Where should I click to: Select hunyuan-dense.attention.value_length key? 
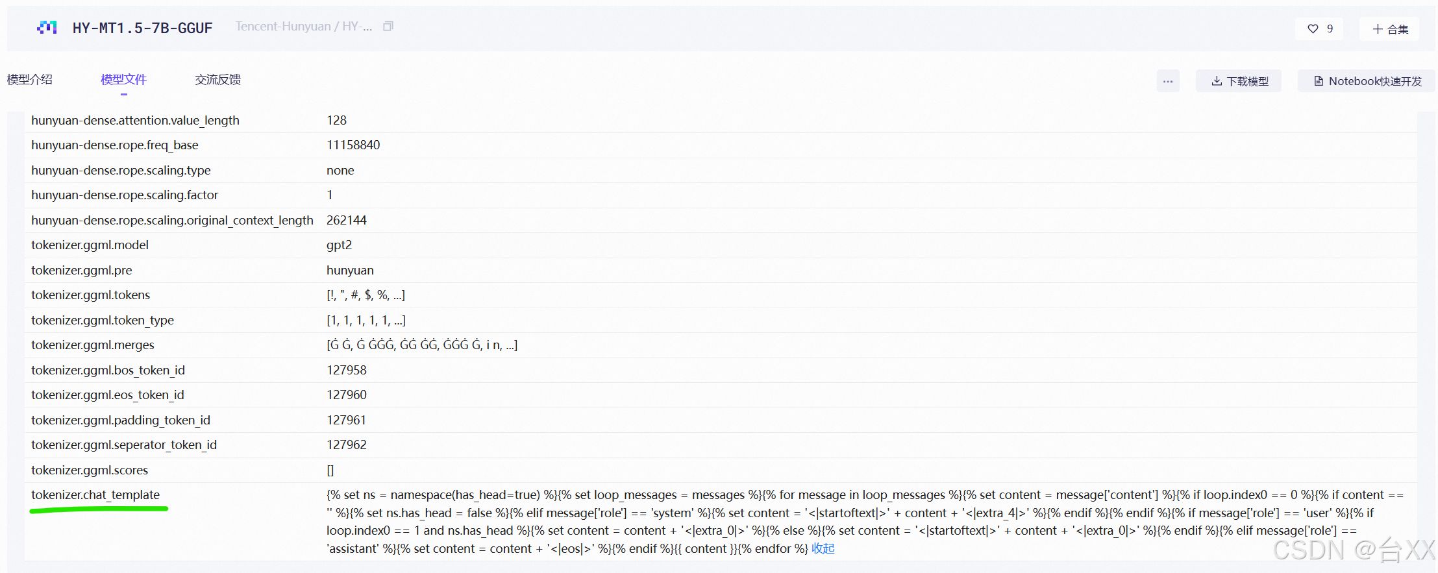pyautogui.click(x=135, y=120)
